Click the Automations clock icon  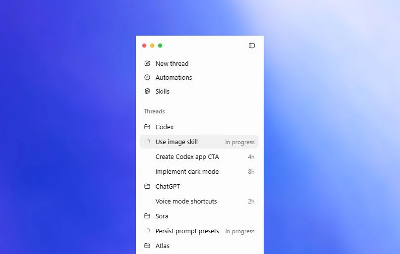tap(147, 77)
